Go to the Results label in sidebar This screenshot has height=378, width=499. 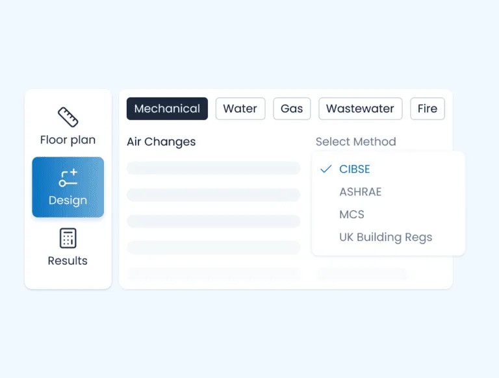[x=68, y=260]
